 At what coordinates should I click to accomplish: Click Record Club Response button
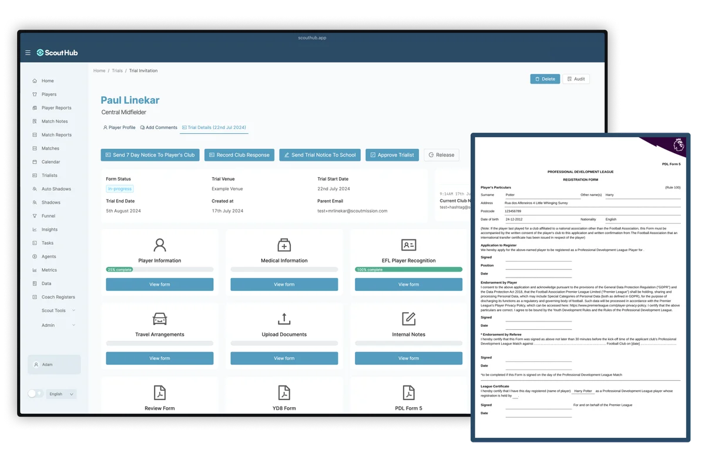(x=239, y=155)
